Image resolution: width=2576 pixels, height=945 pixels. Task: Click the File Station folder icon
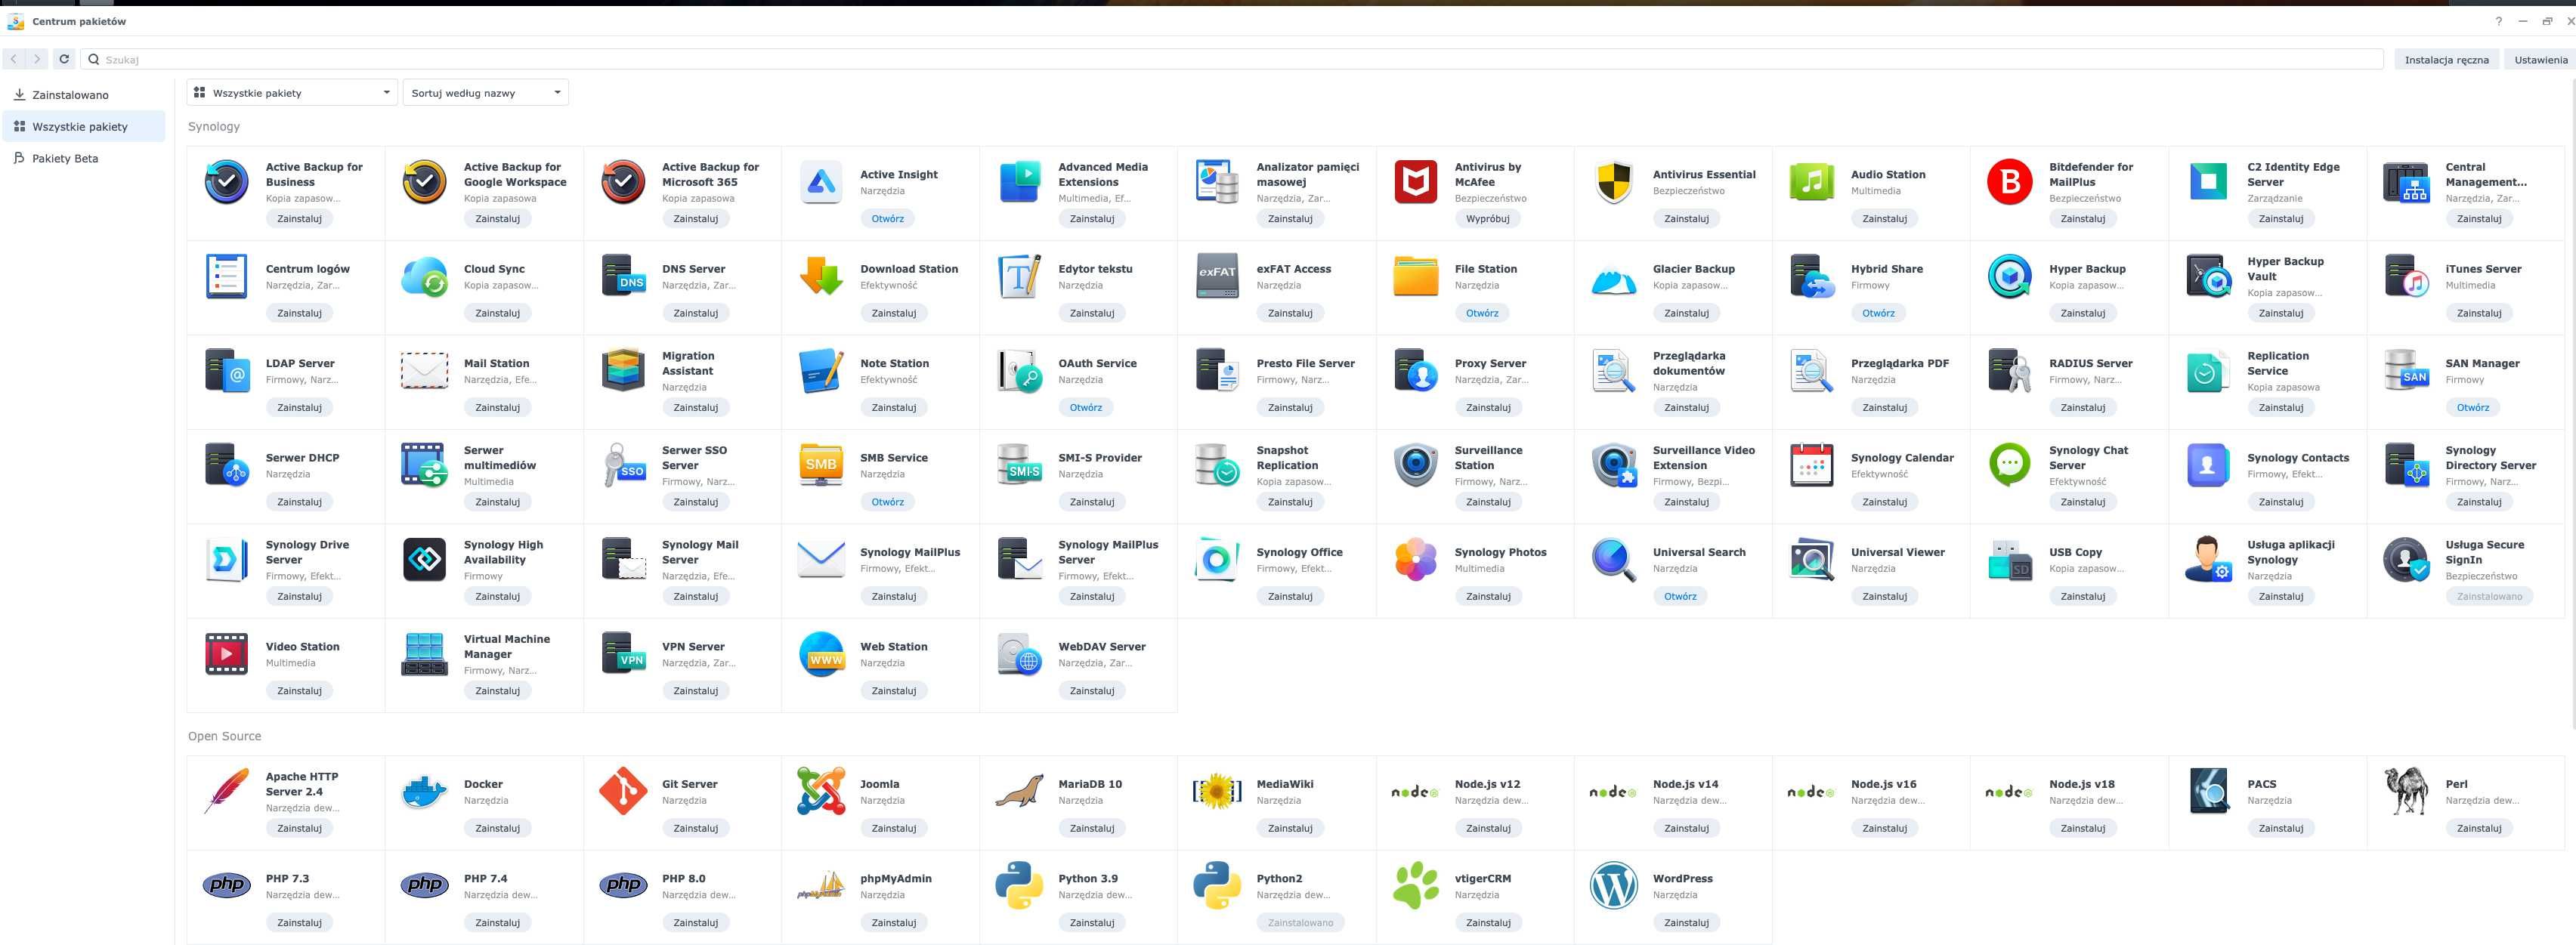pos(1416,277)
